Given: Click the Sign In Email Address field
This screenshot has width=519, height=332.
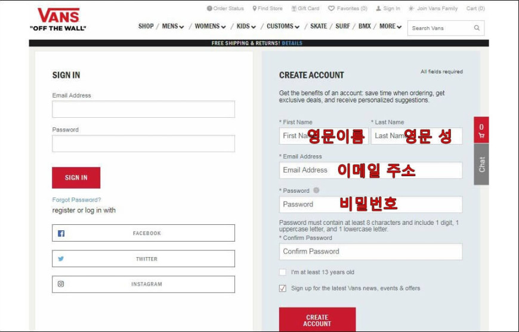Looking at the screenshot, I should pos(143,109).
